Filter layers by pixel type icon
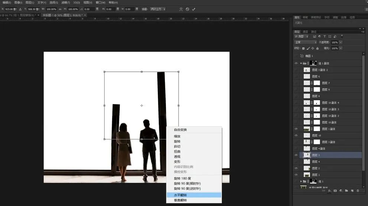Screen dimensions: 368x206 [315, 36]
